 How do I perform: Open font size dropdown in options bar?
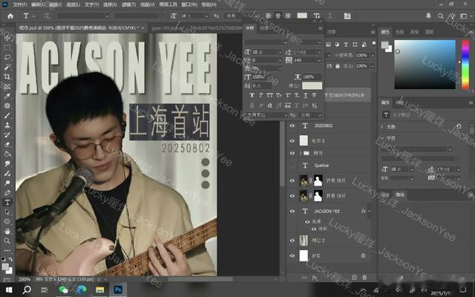(x=206, y=16)
